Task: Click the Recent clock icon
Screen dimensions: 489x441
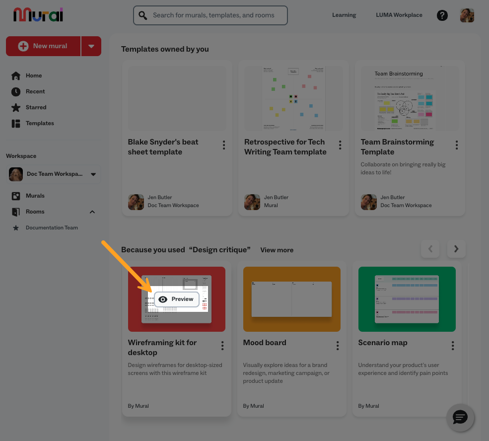Action: point(16,92)
